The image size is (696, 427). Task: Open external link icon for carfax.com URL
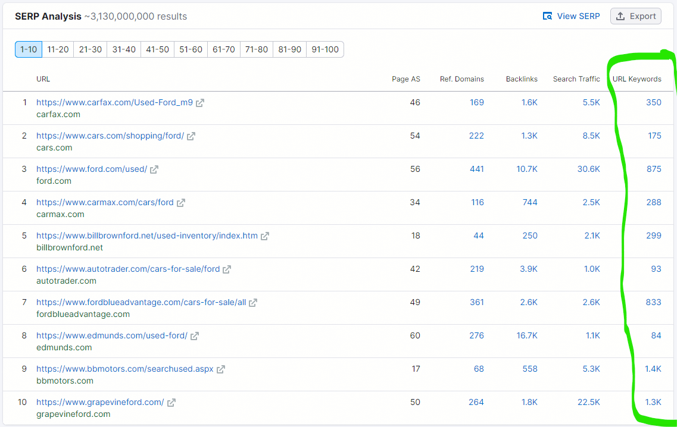[200, 103]
